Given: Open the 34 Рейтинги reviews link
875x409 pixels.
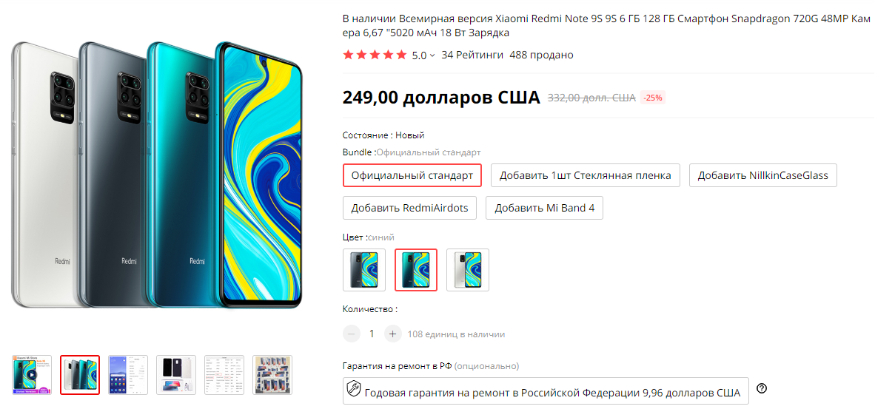Looking at the screenshot, I should click(472, 55).
